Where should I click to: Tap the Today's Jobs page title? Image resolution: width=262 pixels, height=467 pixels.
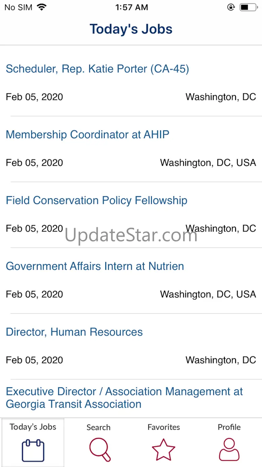pyautogui.click(x=131, y=29)
